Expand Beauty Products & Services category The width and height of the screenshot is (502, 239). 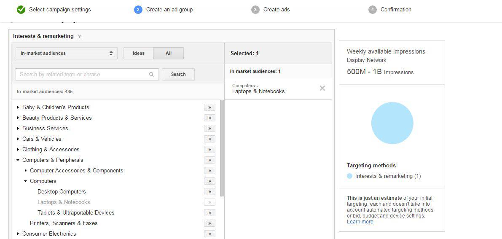18,118
